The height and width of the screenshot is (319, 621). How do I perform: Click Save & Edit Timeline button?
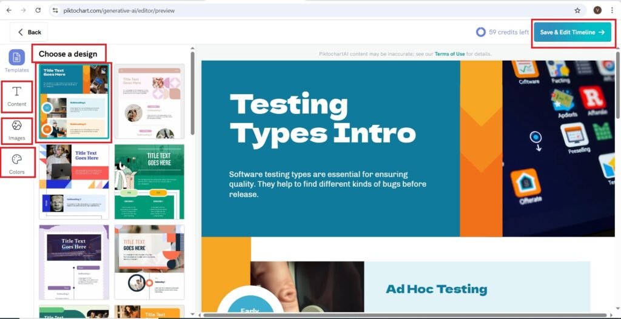click(x=572, y=32)
